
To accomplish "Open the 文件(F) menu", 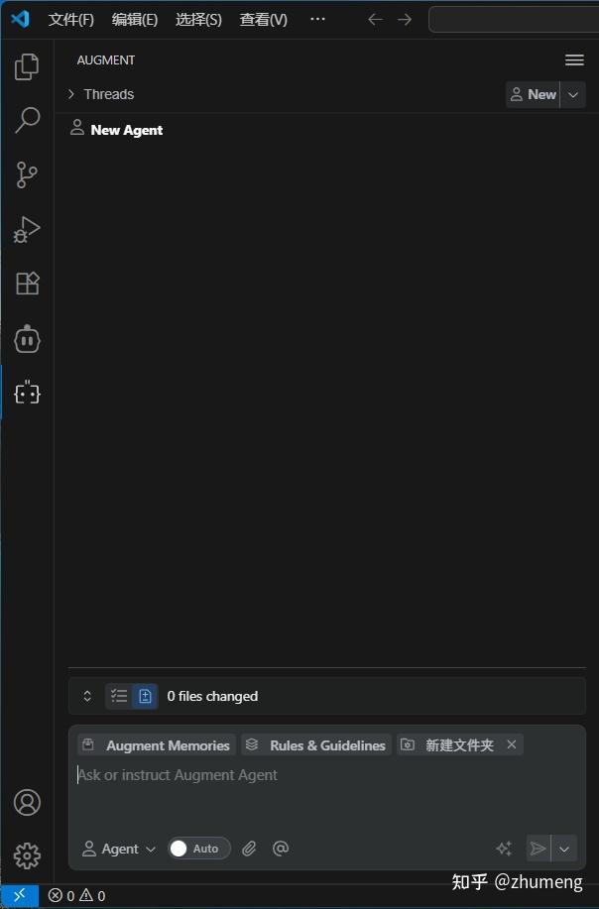I will [70, 20].
